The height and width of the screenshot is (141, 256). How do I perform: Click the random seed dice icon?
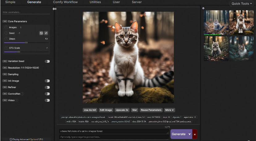(41, 33)
